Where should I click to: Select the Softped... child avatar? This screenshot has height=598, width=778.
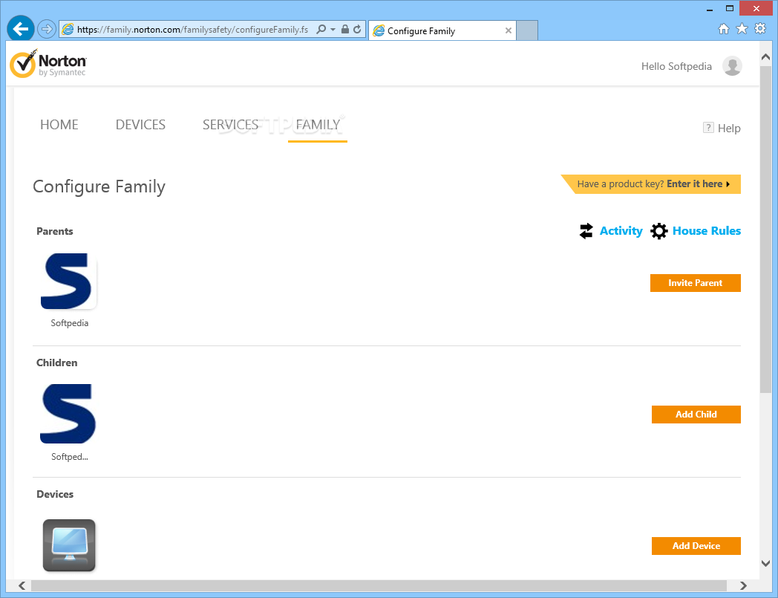point(68,414)
